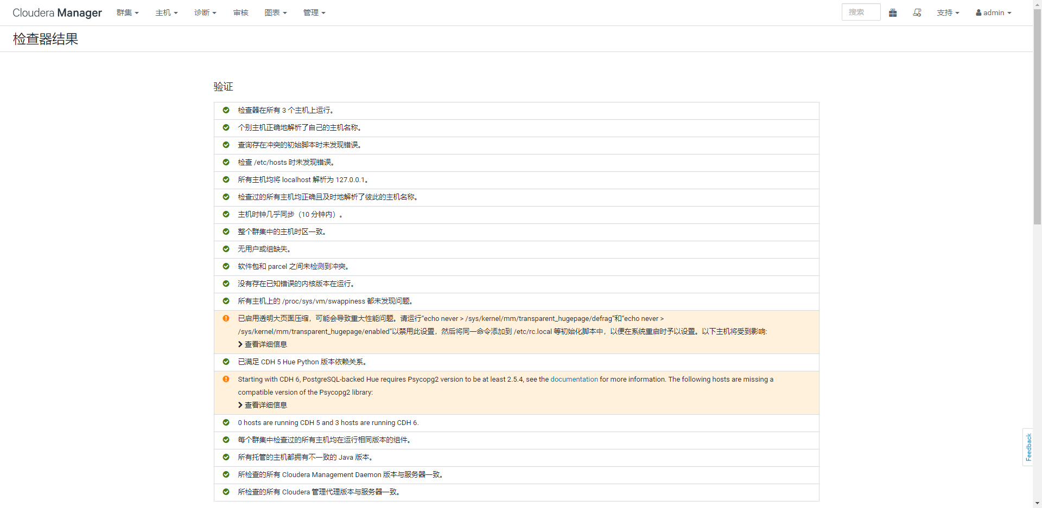Click the orange warning icon for Psycopg2 message
The width and height of the screenshot is (1042, 508).
(226, 379)
